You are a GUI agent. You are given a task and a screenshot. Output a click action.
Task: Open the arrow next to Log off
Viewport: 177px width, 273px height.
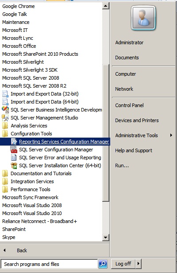pos(139,264)
